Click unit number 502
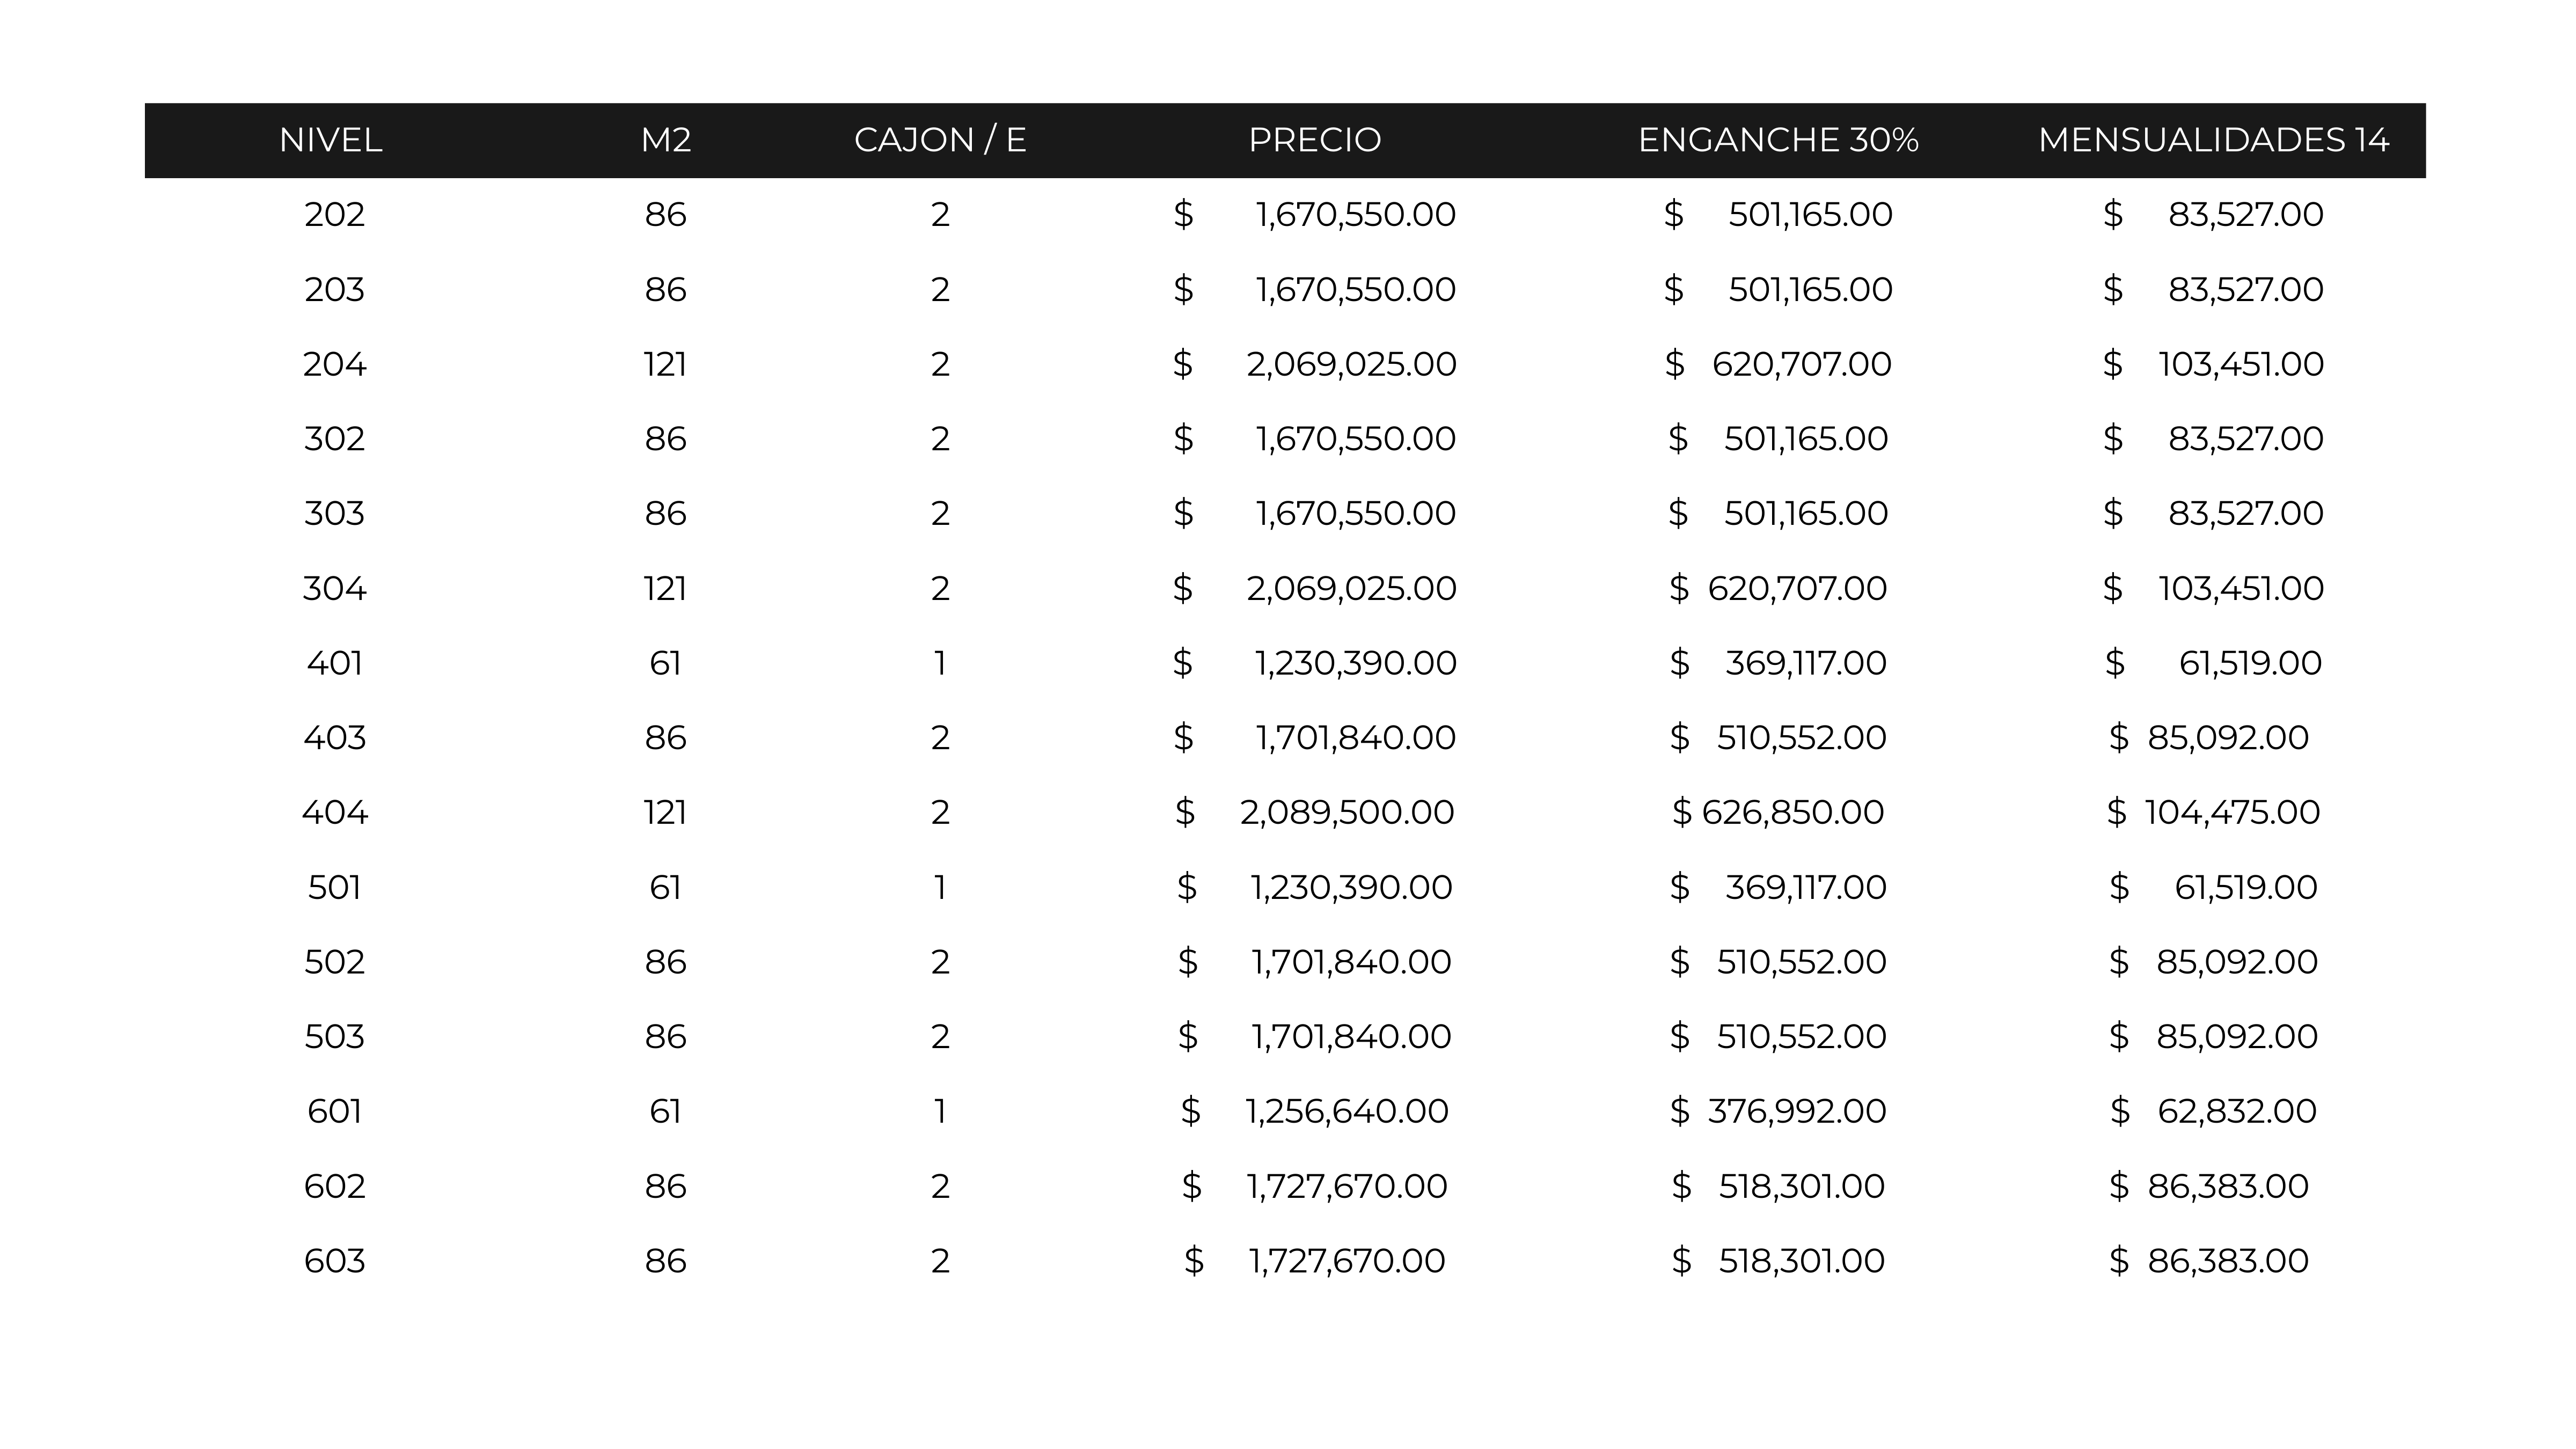The image size is (2576, 1449). 335,962
